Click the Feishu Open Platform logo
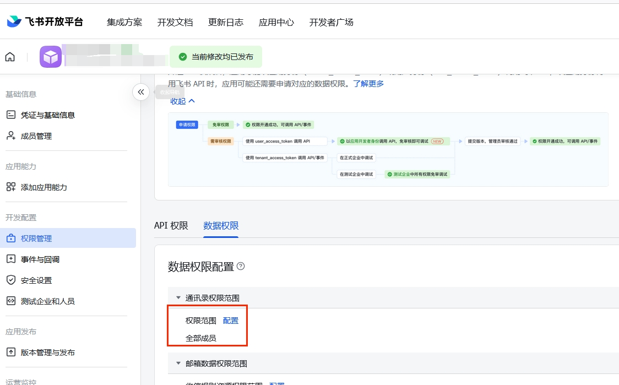Screen dimensions: 619x385 45,22
